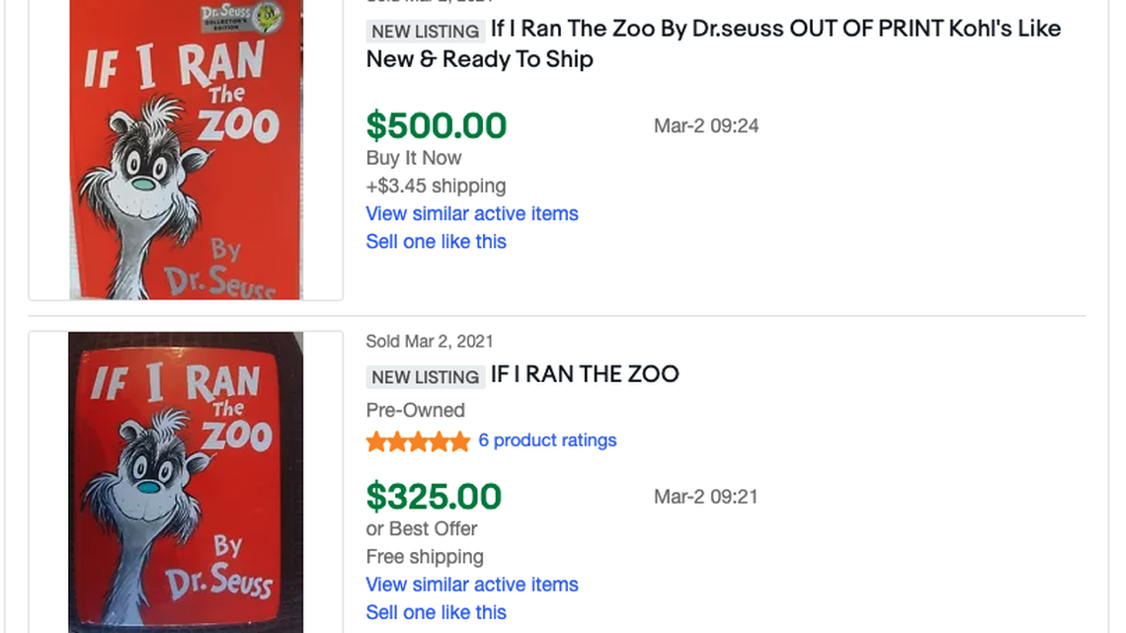Click View similar active items under the $325 listing
Screen dimensions: 1126x633
pyautogui.click(x=472, y=585)
